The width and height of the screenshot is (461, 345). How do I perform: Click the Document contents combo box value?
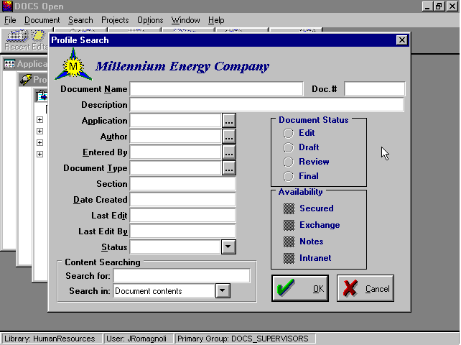pos(164,291)
